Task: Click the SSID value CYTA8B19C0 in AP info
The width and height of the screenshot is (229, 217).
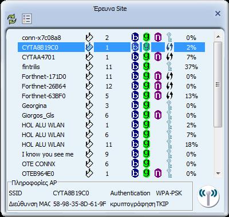Action: point(71,193)
